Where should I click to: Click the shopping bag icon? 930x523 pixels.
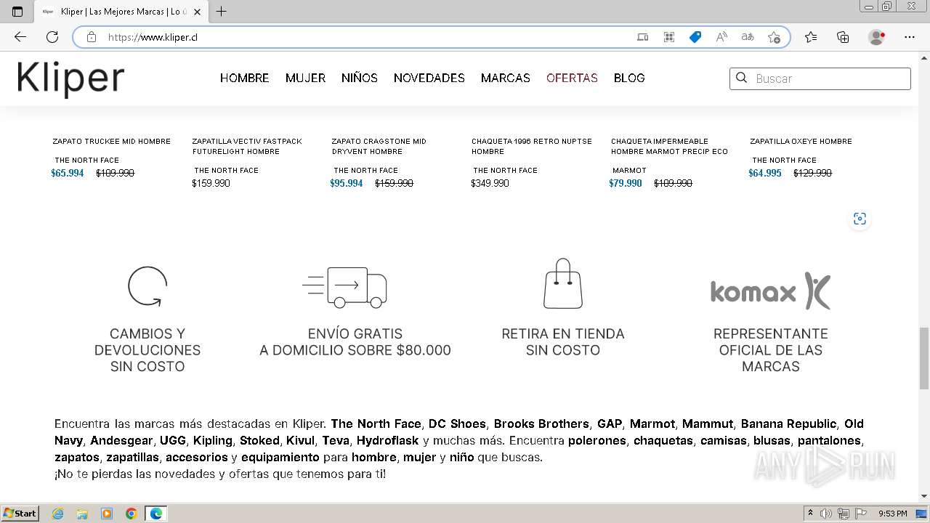563,283
